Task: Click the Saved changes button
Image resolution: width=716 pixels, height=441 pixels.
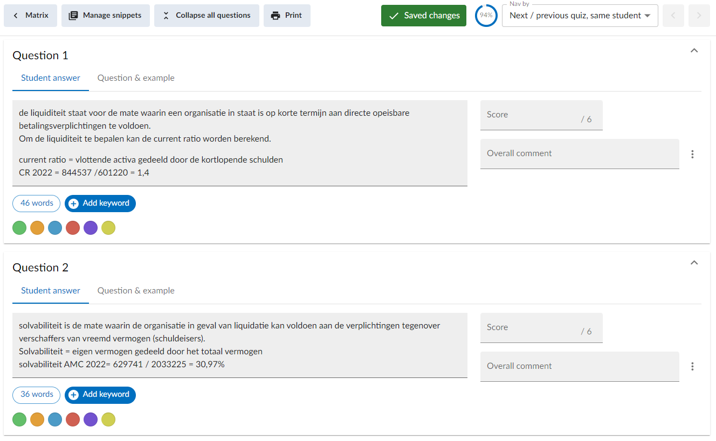Action: point(424,16)
